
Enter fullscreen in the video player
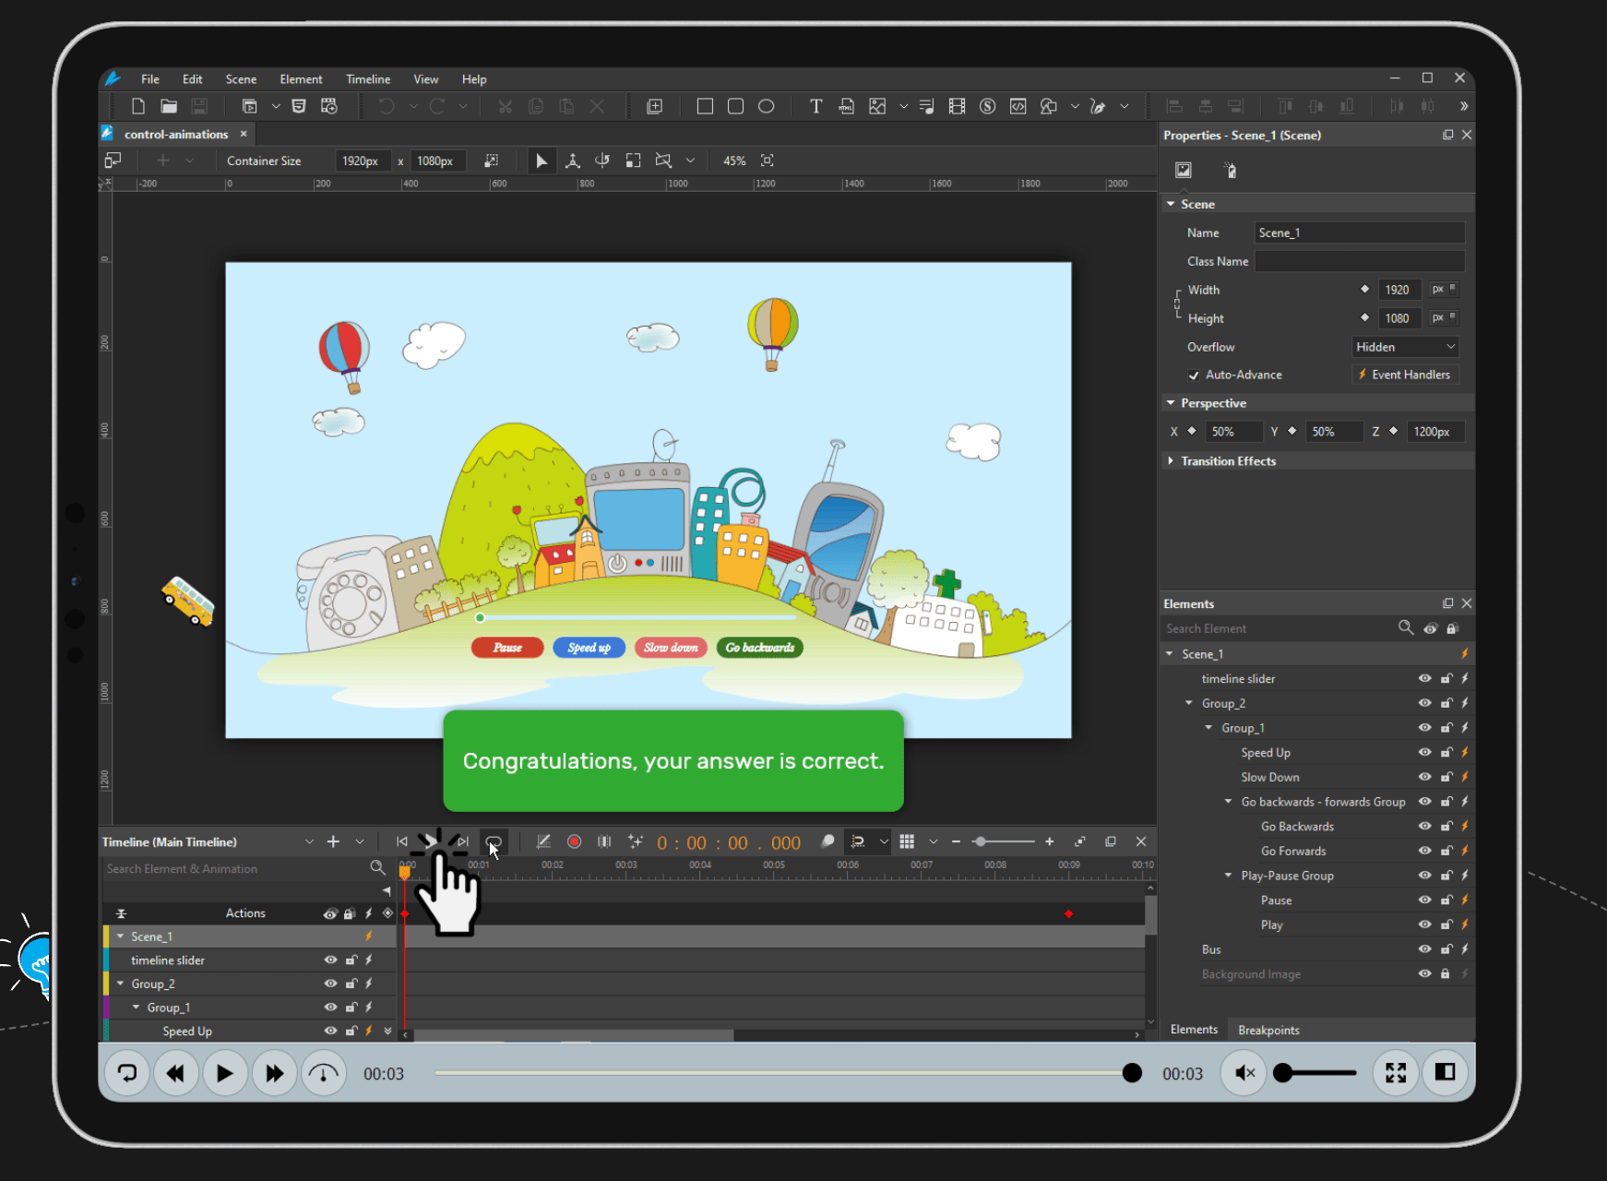(1395, 1073)
